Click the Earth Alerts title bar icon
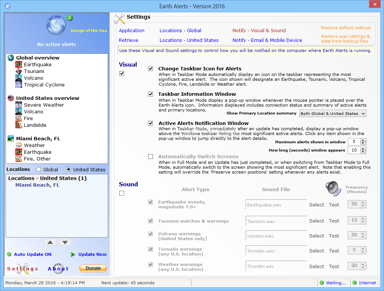 tap(7, 6)
